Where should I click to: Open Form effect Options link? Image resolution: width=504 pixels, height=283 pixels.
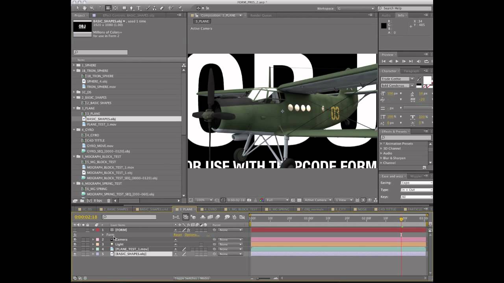192,235
